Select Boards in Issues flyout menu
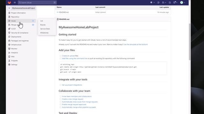 pyautogui.click(x=43, y=25)
